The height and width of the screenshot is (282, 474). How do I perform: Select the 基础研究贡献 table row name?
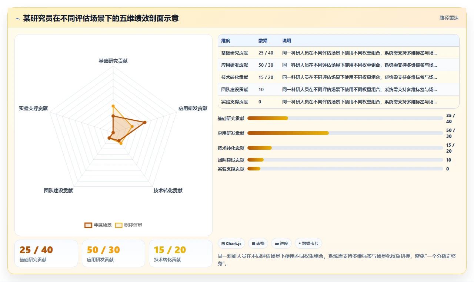(234, 53)
